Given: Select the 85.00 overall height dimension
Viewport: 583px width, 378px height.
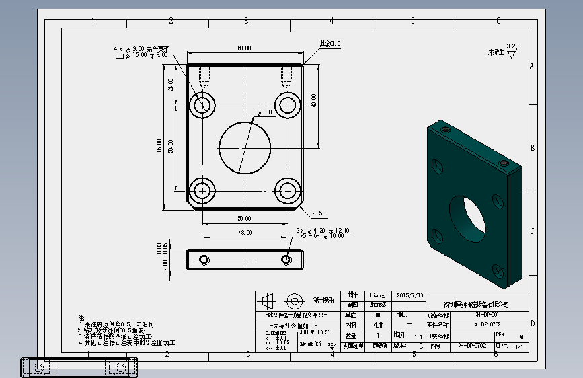Looking at the screenshot, I should (159, 145).
